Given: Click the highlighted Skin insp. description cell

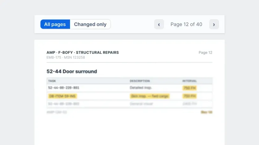Looking at the screenshot, I should 150,96.
